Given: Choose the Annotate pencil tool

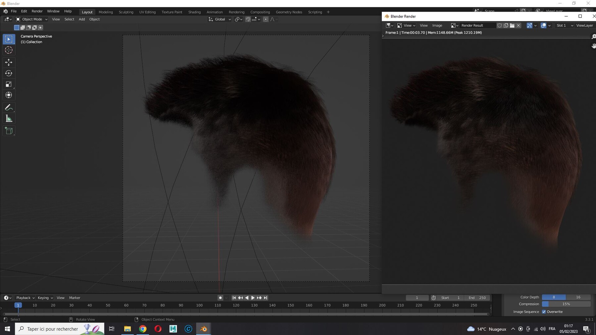Looking at the screenshot, I should point(9,107).
